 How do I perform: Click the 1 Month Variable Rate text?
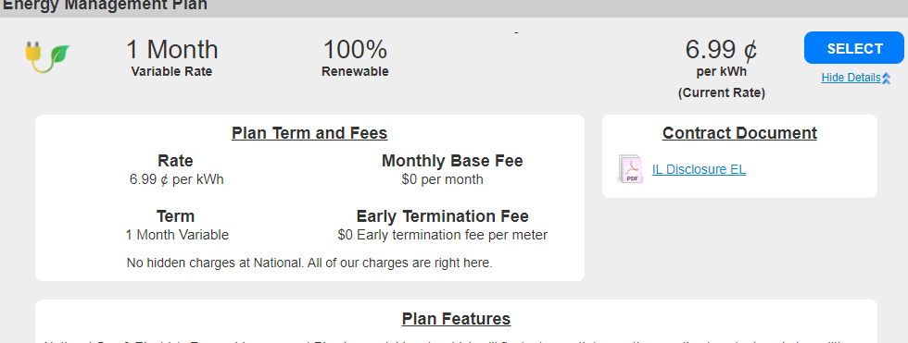(x=172, y=57)
